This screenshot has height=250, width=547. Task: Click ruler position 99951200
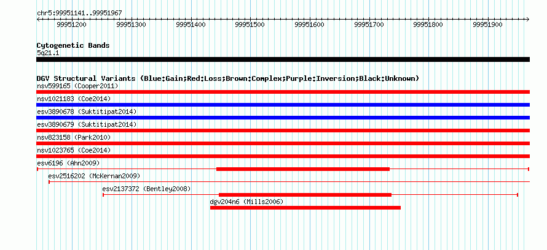pyautogui.click(x=72, y=25)
